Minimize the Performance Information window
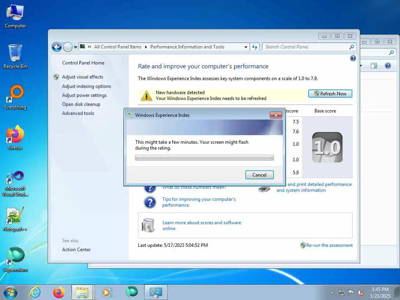 click(324, 36)
